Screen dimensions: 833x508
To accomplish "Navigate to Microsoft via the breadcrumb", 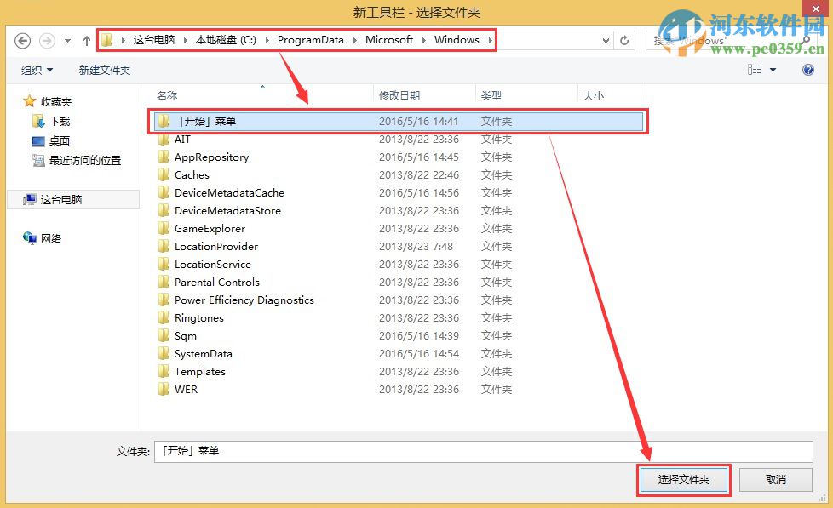I will point(388,39).
